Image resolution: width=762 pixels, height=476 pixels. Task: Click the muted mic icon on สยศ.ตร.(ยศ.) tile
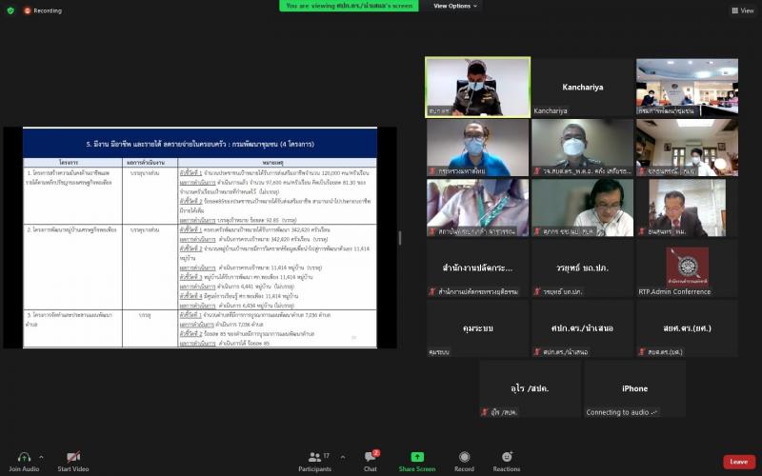pos(641,351)
